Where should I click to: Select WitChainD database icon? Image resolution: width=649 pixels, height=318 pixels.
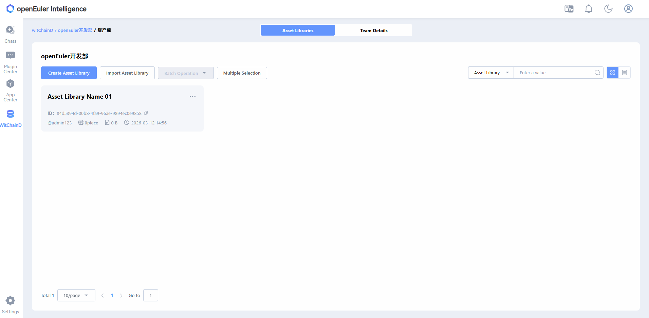pos(11,114)
